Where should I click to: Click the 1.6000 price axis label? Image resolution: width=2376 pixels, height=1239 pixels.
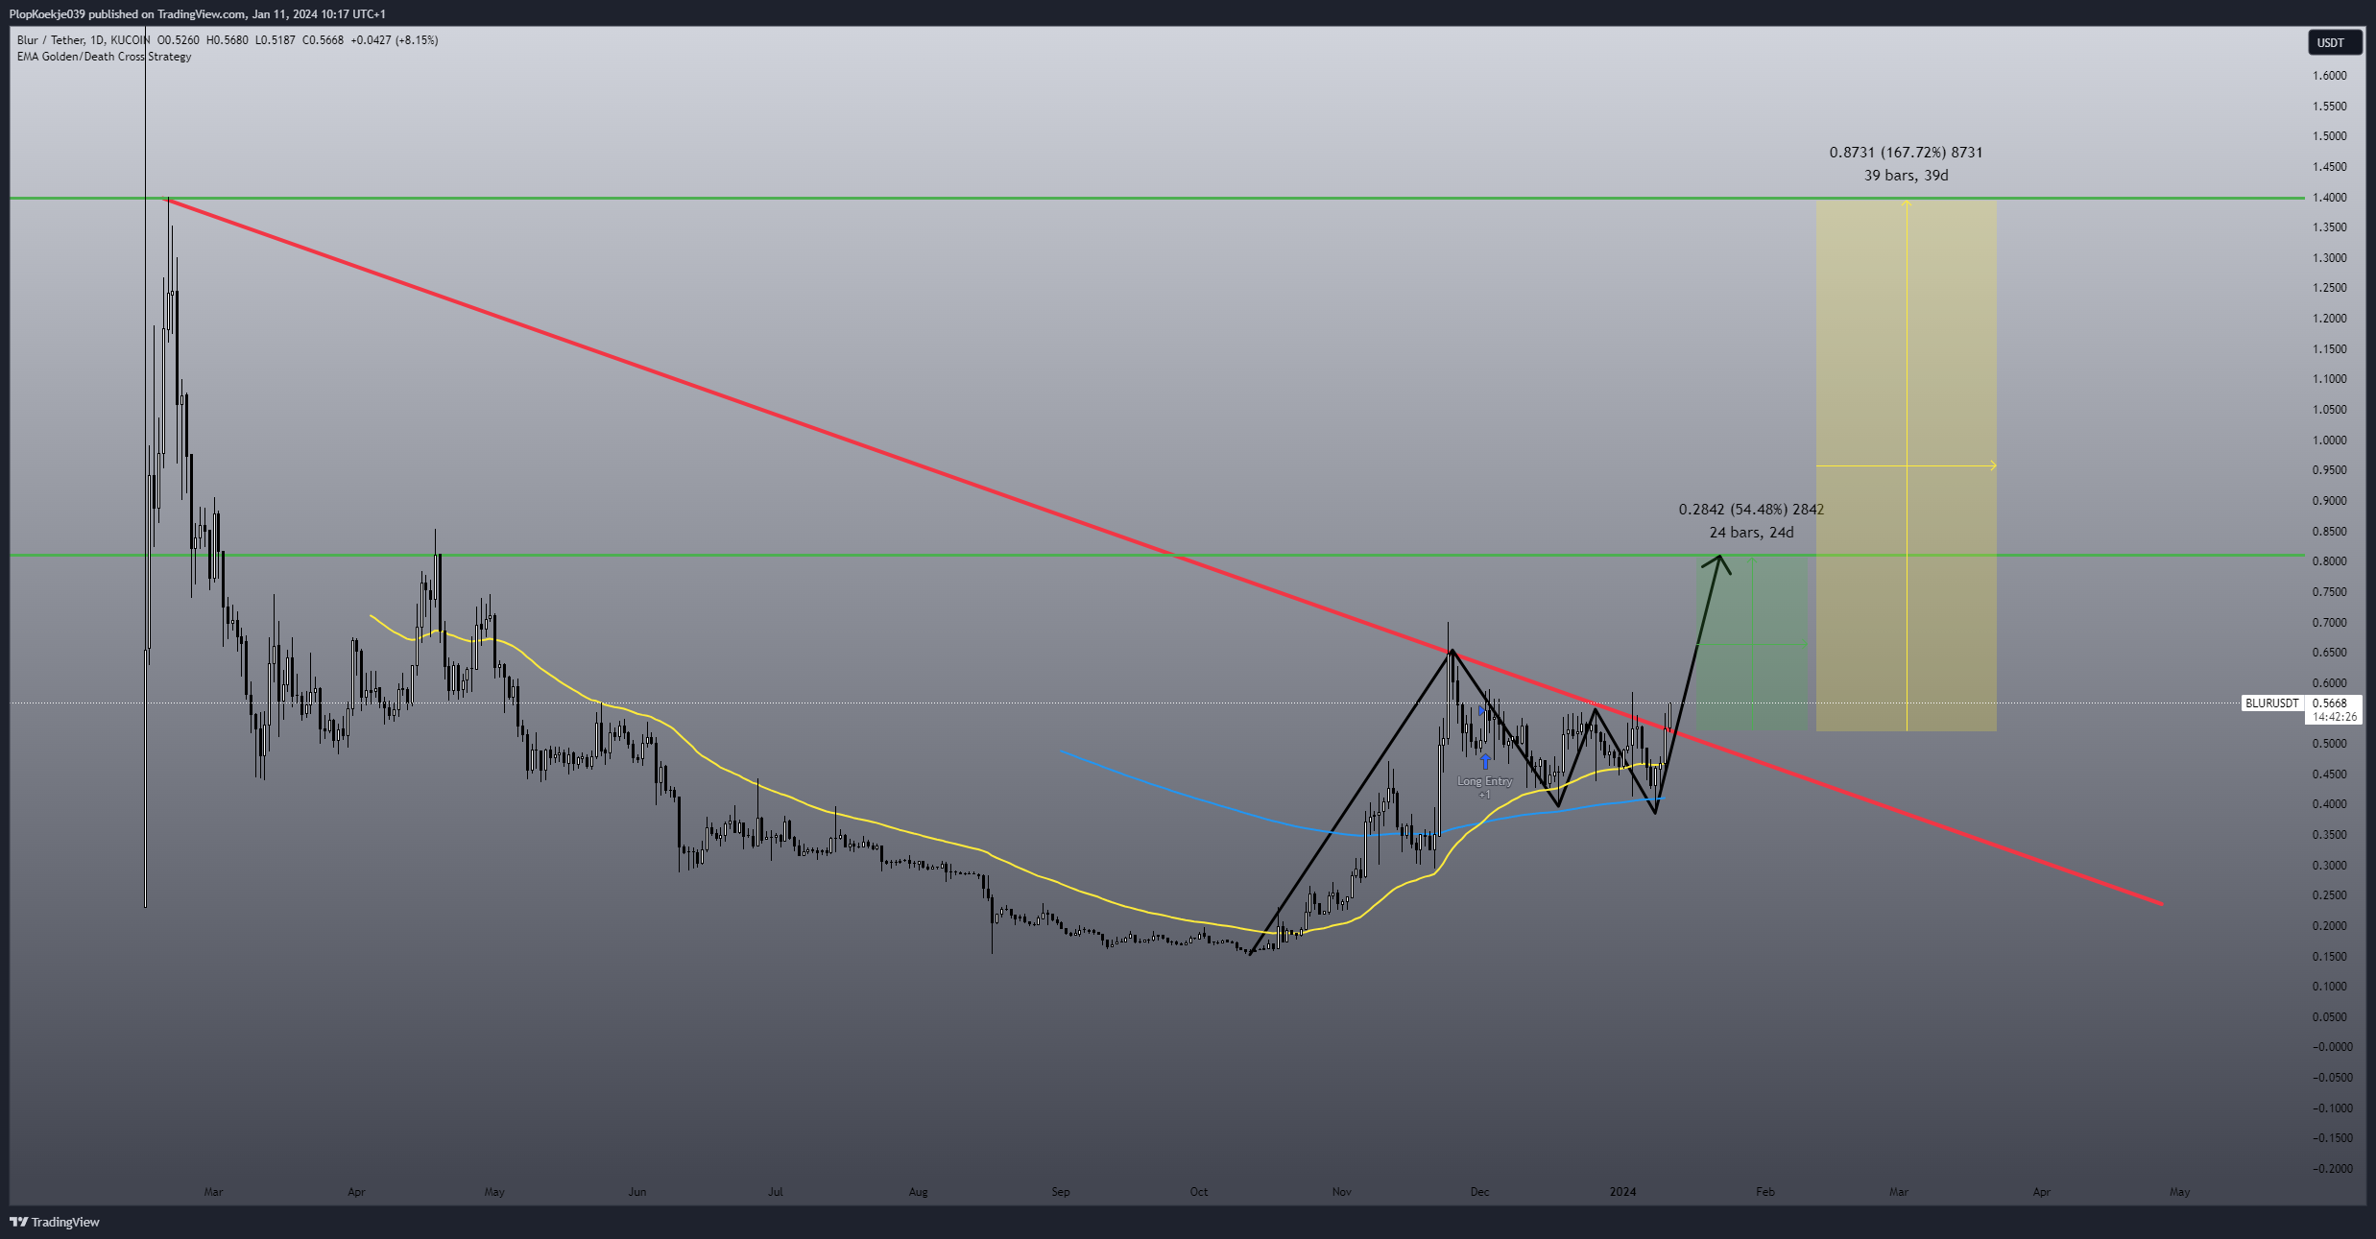click(x=2329, y=76)
